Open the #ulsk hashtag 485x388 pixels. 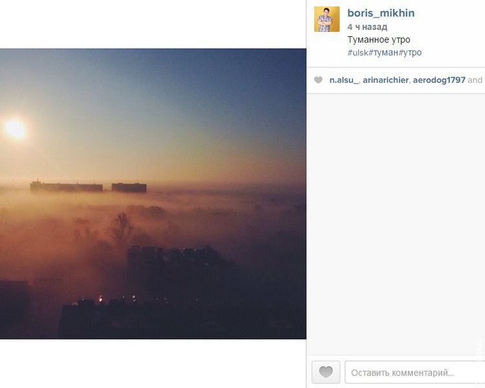coord(358,52)
